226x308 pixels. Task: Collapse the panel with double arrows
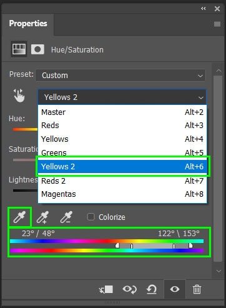[x=204, y=8]
